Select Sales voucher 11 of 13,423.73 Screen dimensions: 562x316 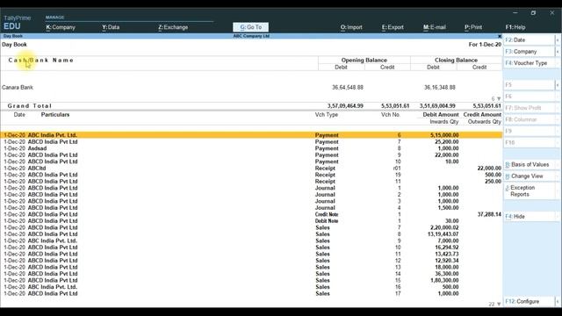(x=251, y=254)
